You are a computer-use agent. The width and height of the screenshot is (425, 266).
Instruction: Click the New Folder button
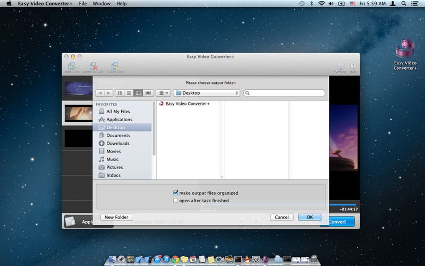click(117, 217)
